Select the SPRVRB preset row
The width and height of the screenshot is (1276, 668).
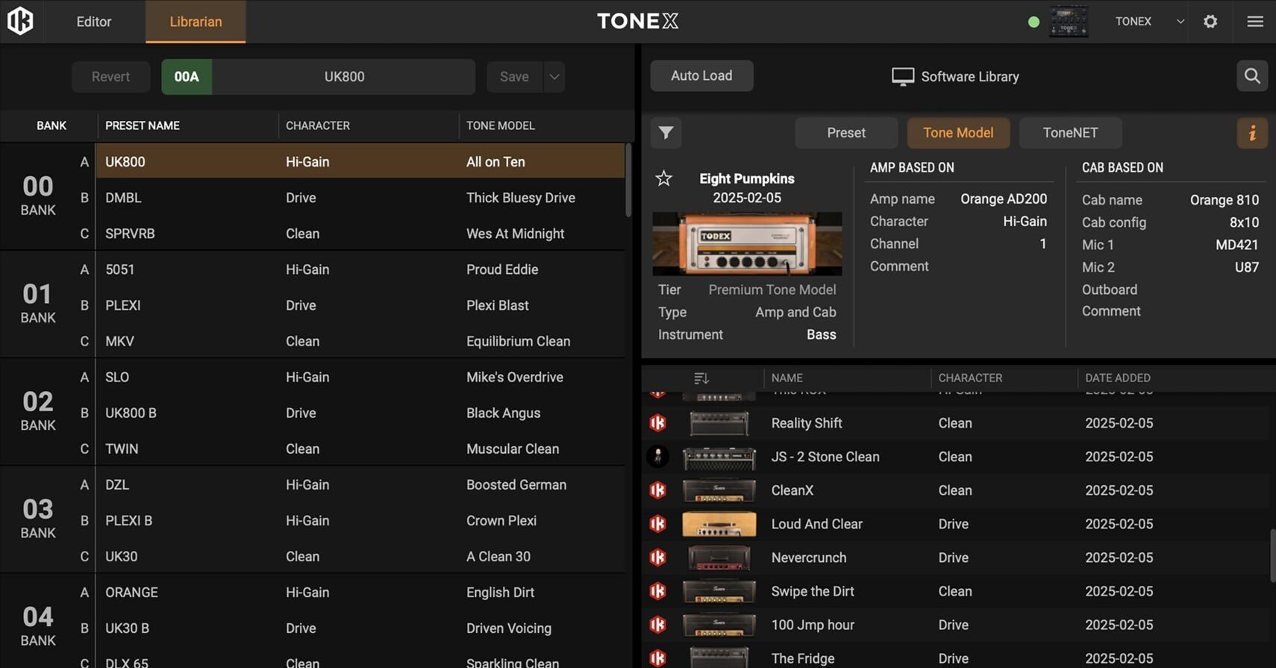(x=360, y=234)
